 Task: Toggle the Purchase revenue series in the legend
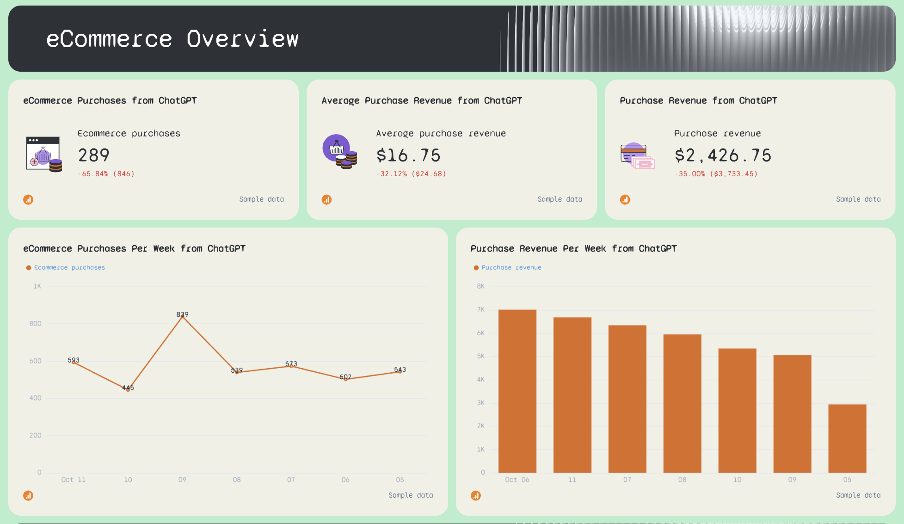[511, 267]
